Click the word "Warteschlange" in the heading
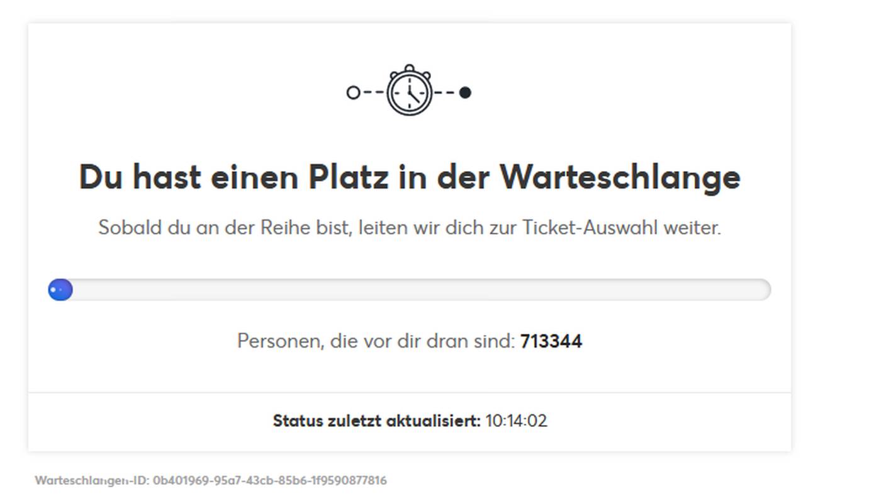 (x=620, y=177)
